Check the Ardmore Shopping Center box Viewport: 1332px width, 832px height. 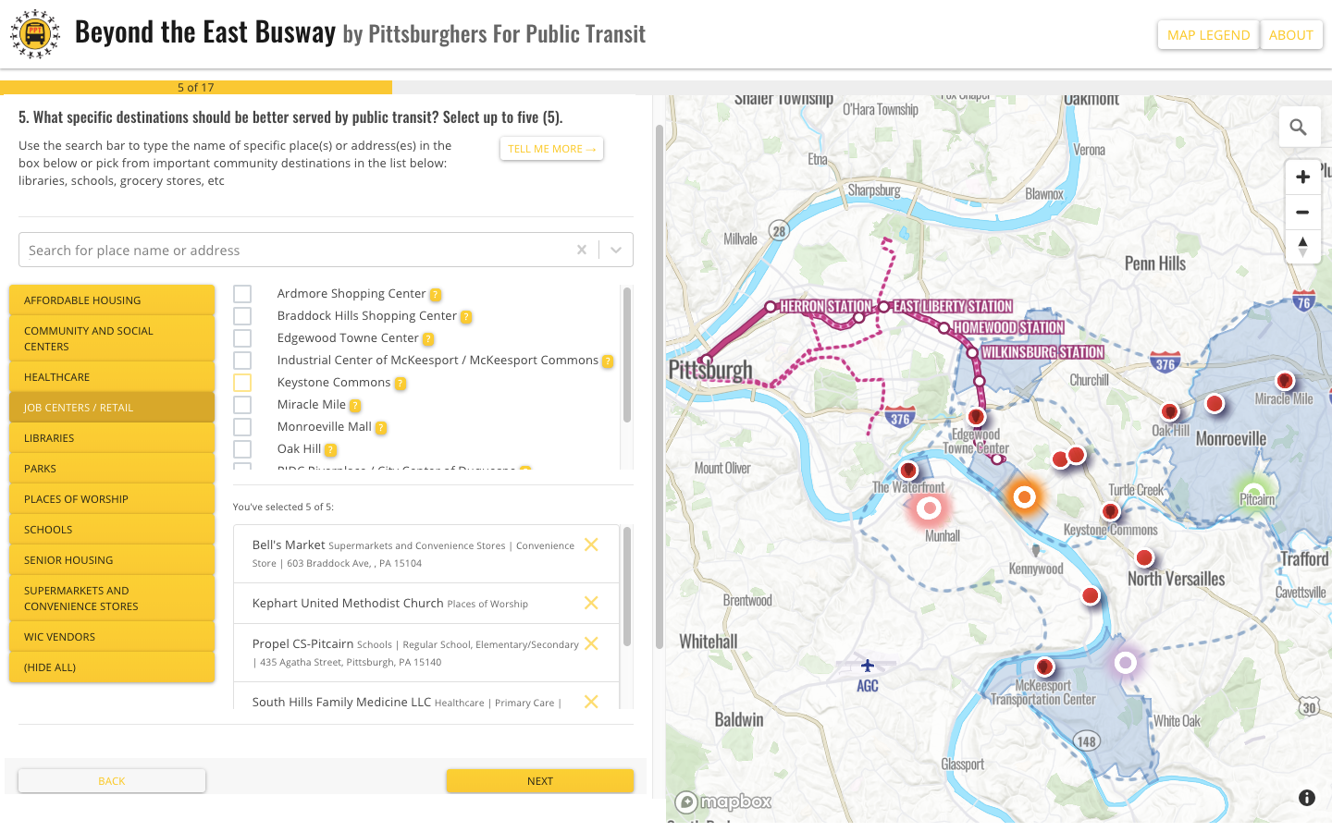242,294
